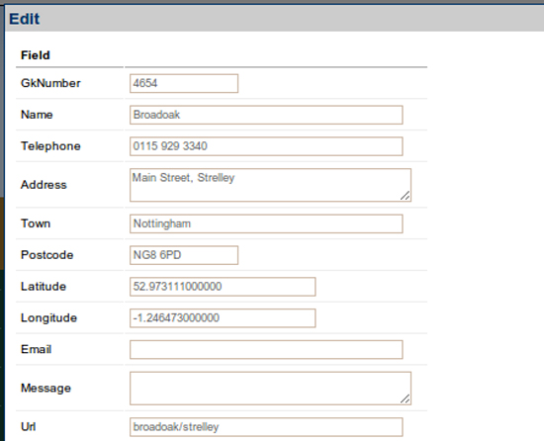Viewport: 544px width, 441px height.
Task: Click inside the Address text area
Action: (x=270, y=185)
